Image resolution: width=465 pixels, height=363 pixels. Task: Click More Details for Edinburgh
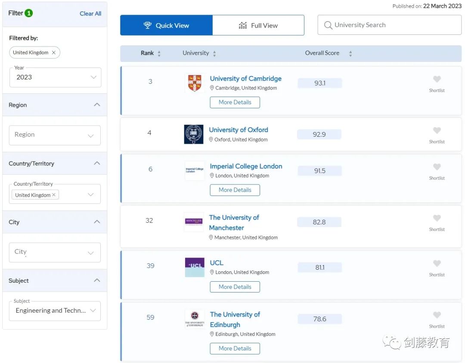(x=235, y=348)
